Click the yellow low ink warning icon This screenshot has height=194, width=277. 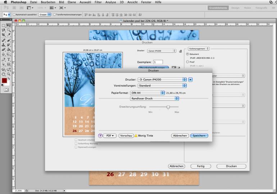click(136, 136)
